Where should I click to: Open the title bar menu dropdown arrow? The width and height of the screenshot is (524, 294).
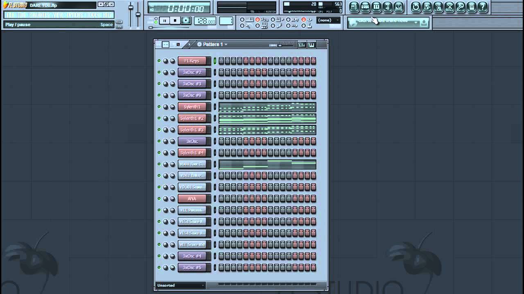coord(101,4)
